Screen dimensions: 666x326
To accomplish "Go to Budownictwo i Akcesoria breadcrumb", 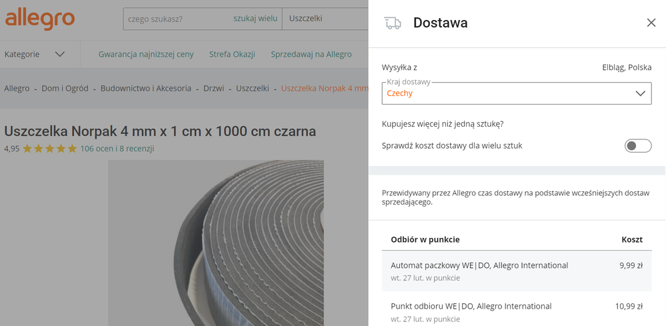I will (146, 88).
